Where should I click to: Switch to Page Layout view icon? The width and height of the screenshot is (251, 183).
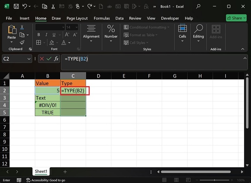(x=176, y=180)
